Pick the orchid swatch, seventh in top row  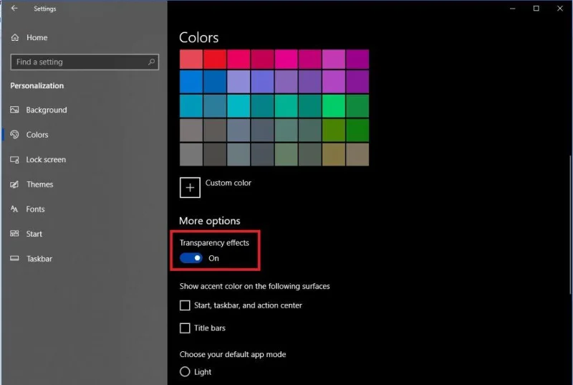(x=334, y=60)
